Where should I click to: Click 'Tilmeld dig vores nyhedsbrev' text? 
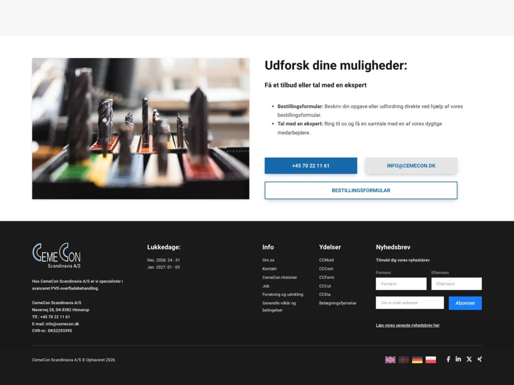pyautogui.click(x=403, y=260)
